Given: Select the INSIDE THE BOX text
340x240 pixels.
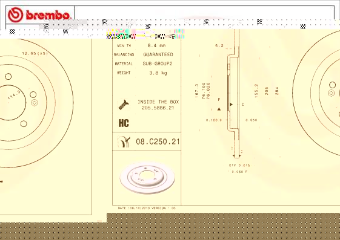Looking at the screenshot, I should pos(158,102).
